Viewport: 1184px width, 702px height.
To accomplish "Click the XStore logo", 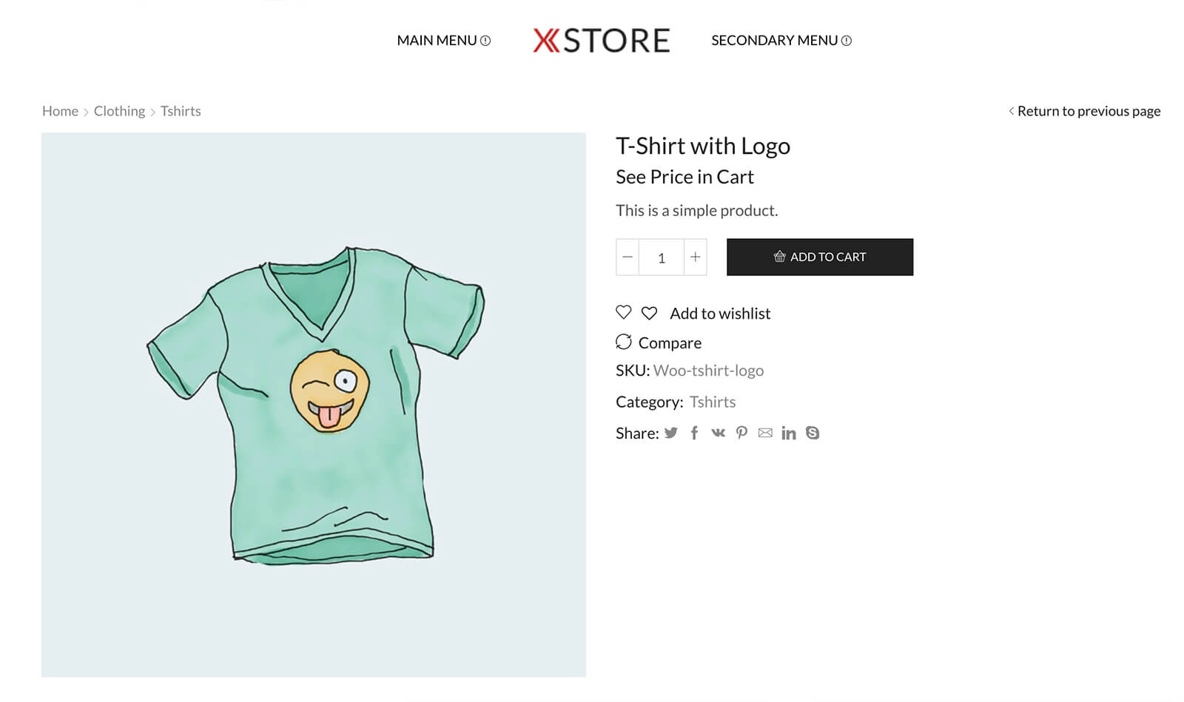I will point(601,41).
